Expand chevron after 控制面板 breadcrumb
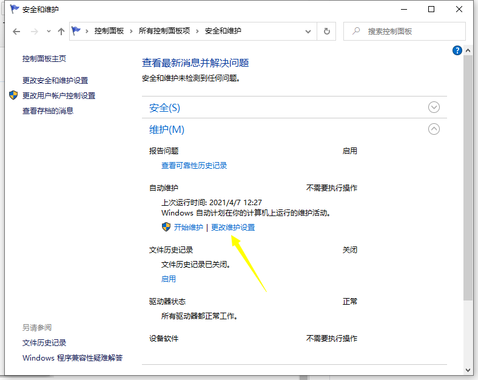This screenshot has width=478, height=380. point(131,31)
